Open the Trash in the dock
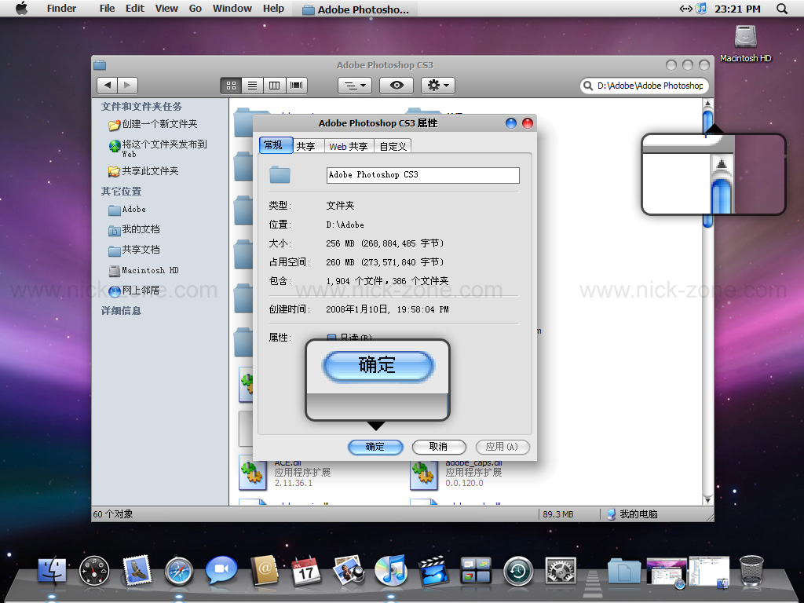The width and height of the screenshot is (804, 603). tap(751, 571)
